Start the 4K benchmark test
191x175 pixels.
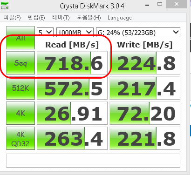(20, 113)
